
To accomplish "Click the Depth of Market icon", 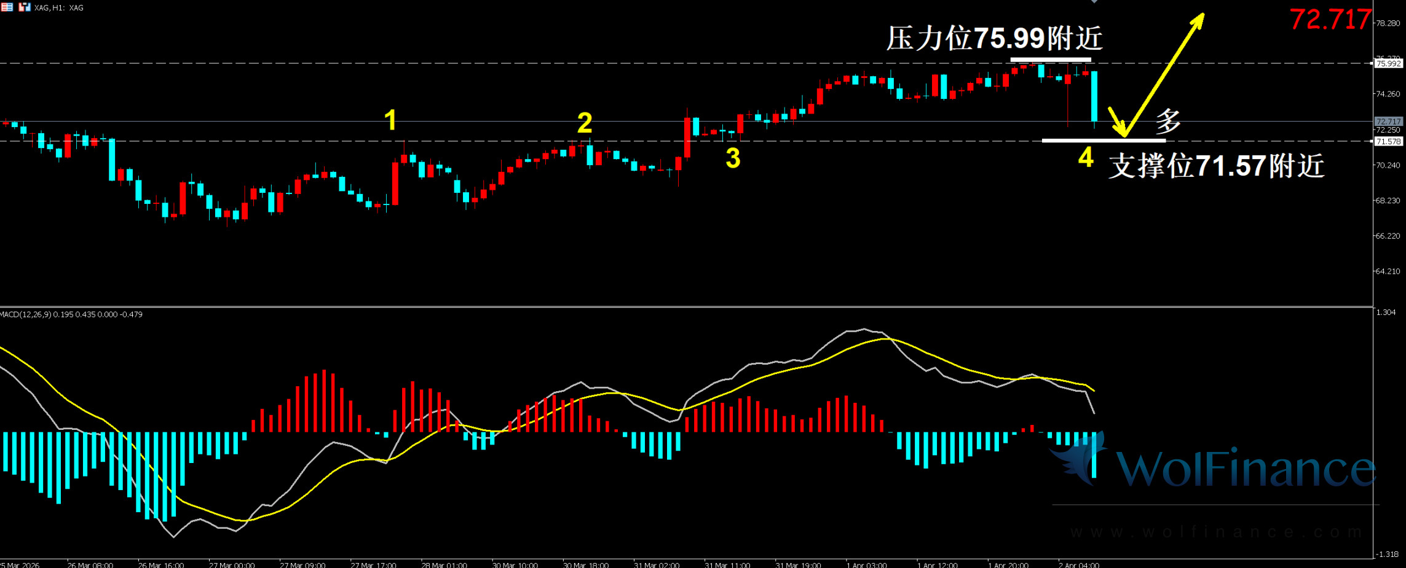I will click(7, 7).
